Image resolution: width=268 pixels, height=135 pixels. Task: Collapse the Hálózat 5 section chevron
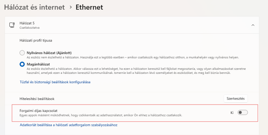pos(253,25)
